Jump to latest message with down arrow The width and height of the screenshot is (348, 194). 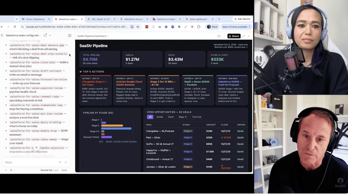[37, 147]
